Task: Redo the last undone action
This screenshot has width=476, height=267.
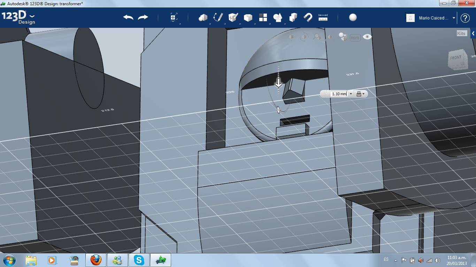Action: [143, 17]
